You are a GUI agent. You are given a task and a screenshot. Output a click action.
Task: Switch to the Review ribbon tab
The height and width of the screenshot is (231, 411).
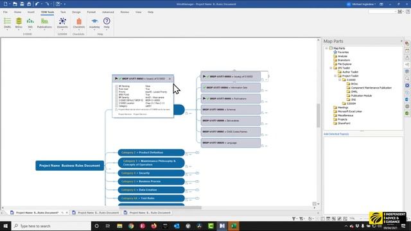125,12
